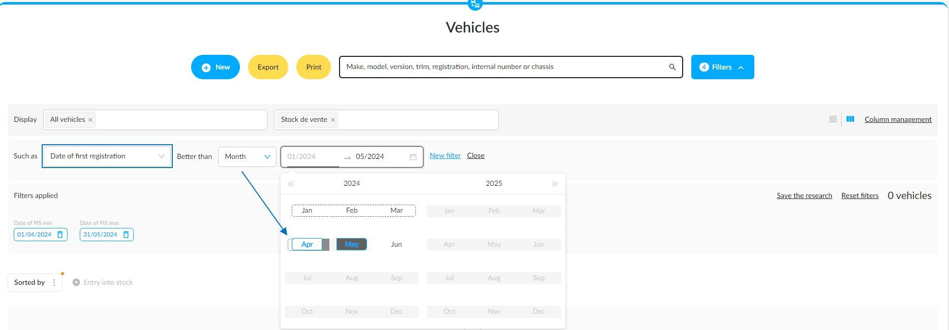The width and height of the screenshot is (949, 330).
Task: Click the Export button
Action: tap(268, 67)
